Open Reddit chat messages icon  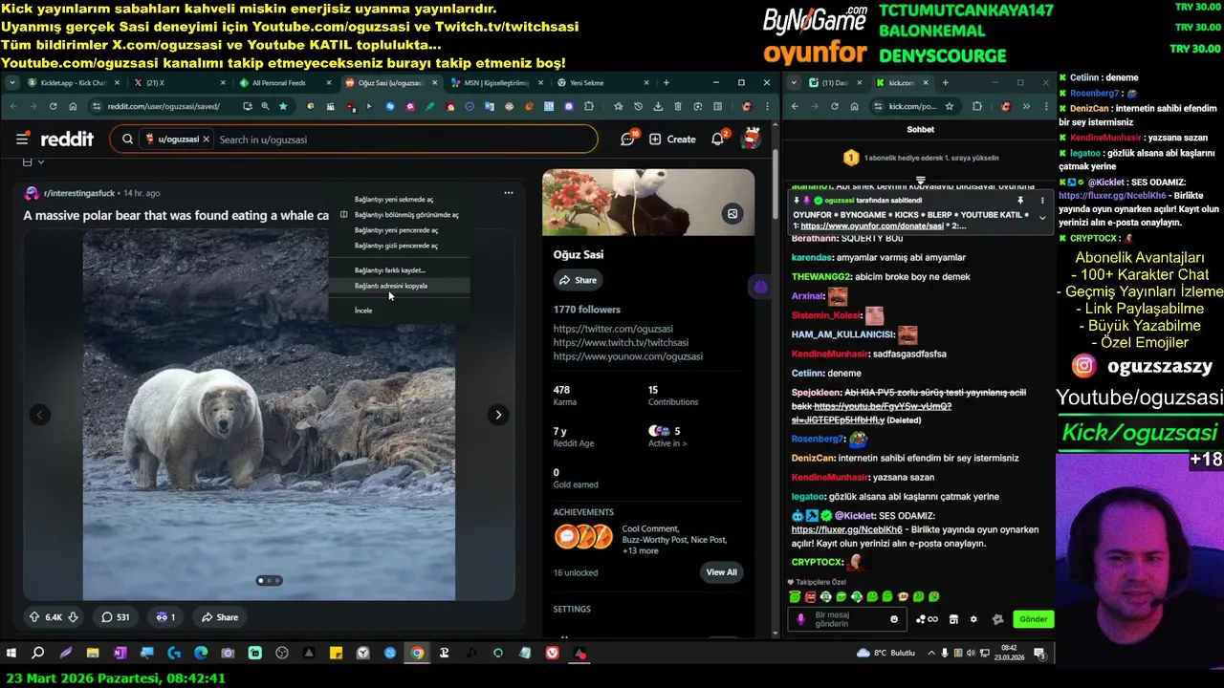[x=628, y=140]
